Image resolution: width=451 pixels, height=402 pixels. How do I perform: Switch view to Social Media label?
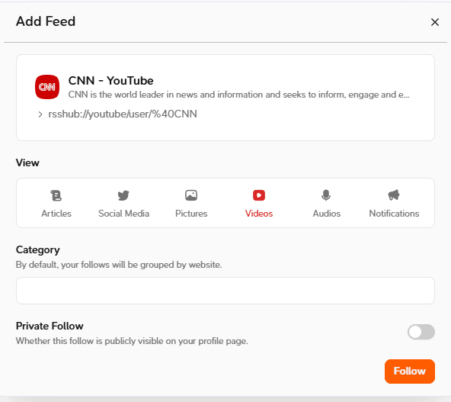point(123,214)
